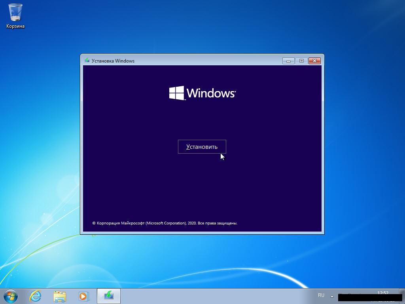Click the setup icon in window title bar
This screenshot has height=304, width=405.
pyautogui.click(x=87, y=61)
